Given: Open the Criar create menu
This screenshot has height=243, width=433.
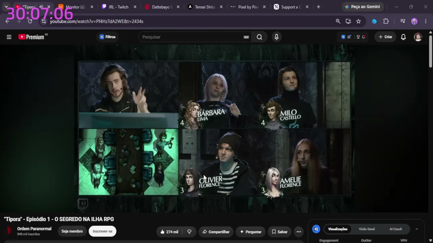Looking at the screenshot, I should pyautogui.click(x=385, y=37).
